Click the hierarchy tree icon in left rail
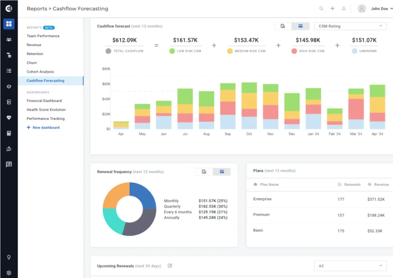The width and height of the screenshot is (393, 278). point(9,55)
